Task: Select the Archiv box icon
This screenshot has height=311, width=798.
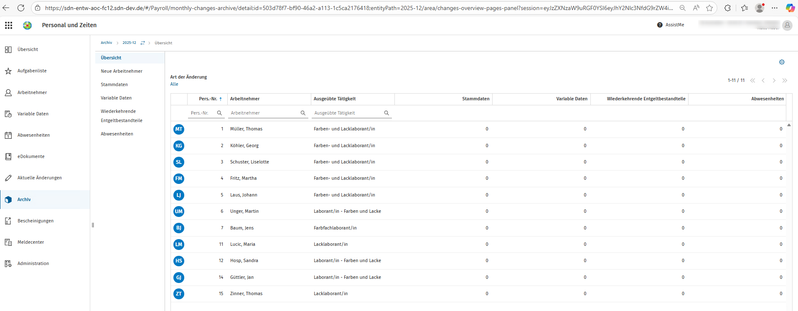Action: coord(8,200)
